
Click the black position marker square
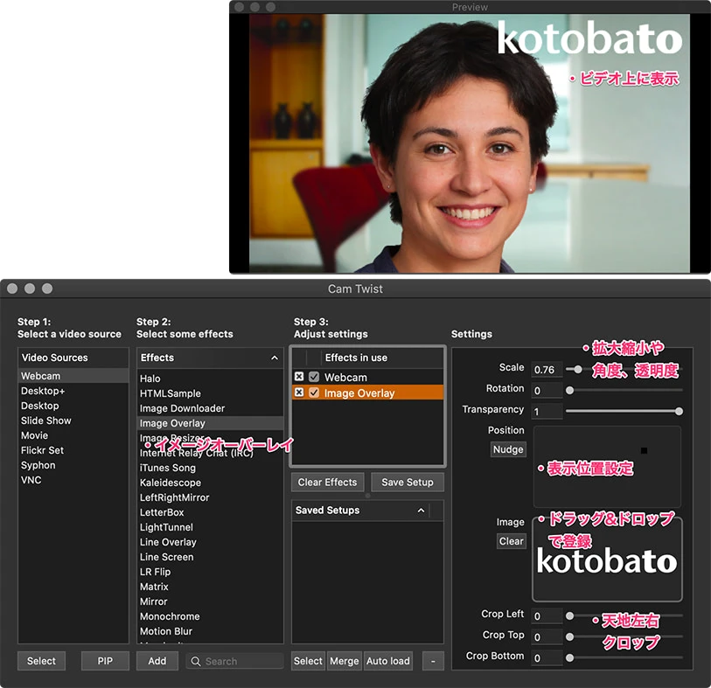point(644,450)
